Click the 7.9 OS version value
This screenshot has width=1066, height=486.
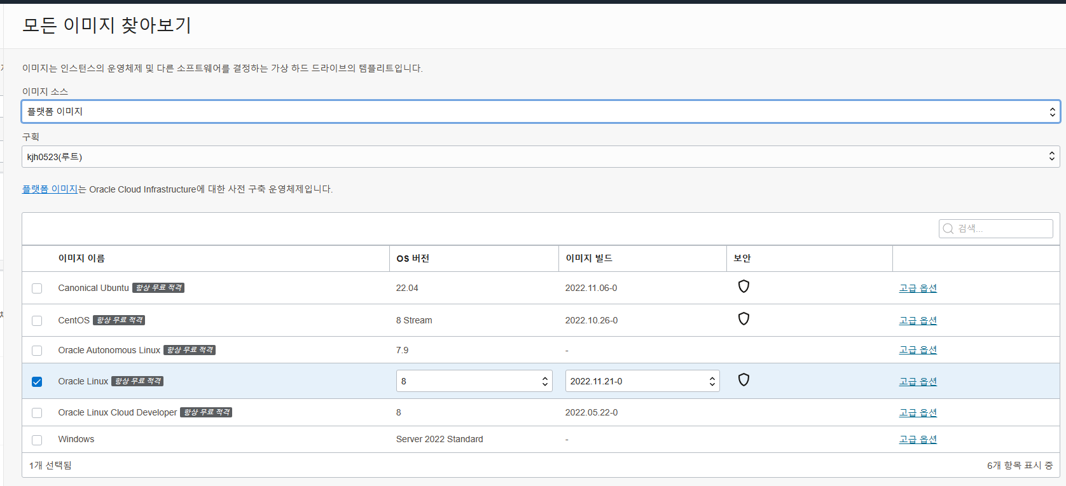click(402, 350)
